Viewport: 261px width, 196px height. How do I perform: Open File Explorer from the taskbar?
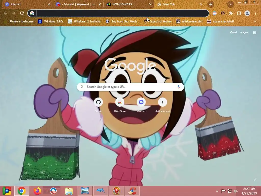click(x=69, y=191)
